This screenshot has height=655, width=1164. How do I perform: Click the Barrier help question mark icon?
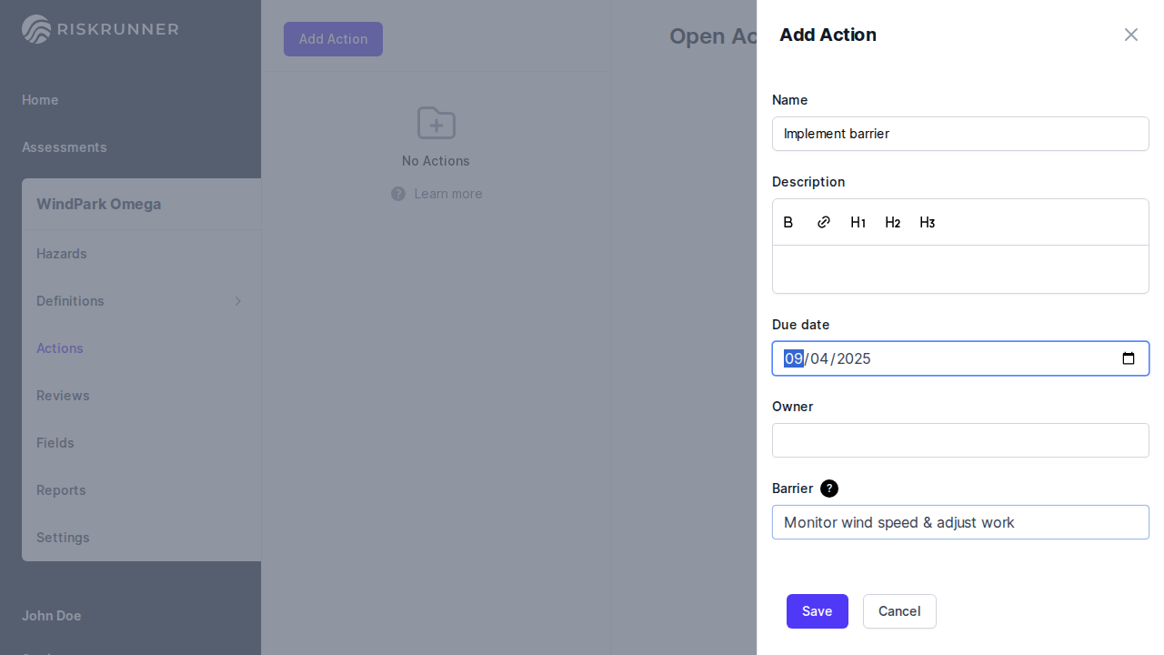coord(829,489)
